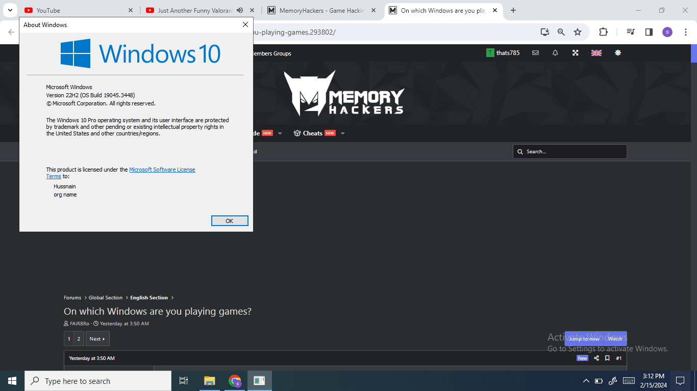
Task: Go back using the browser back arrow
Action: pyautogui.click(x=11, y=32)
